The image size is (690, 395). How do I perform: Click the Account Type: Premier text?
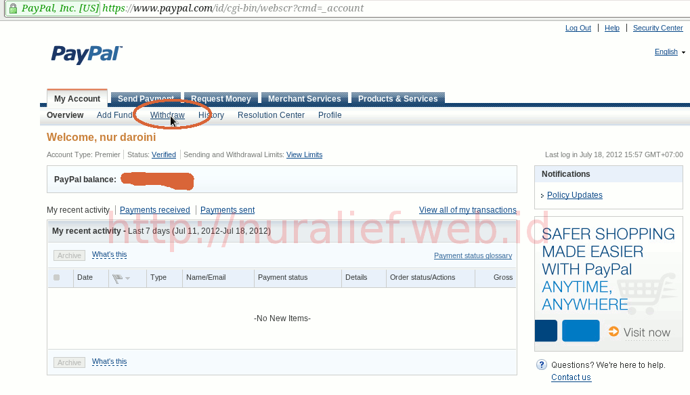click(x=83, y=154)
